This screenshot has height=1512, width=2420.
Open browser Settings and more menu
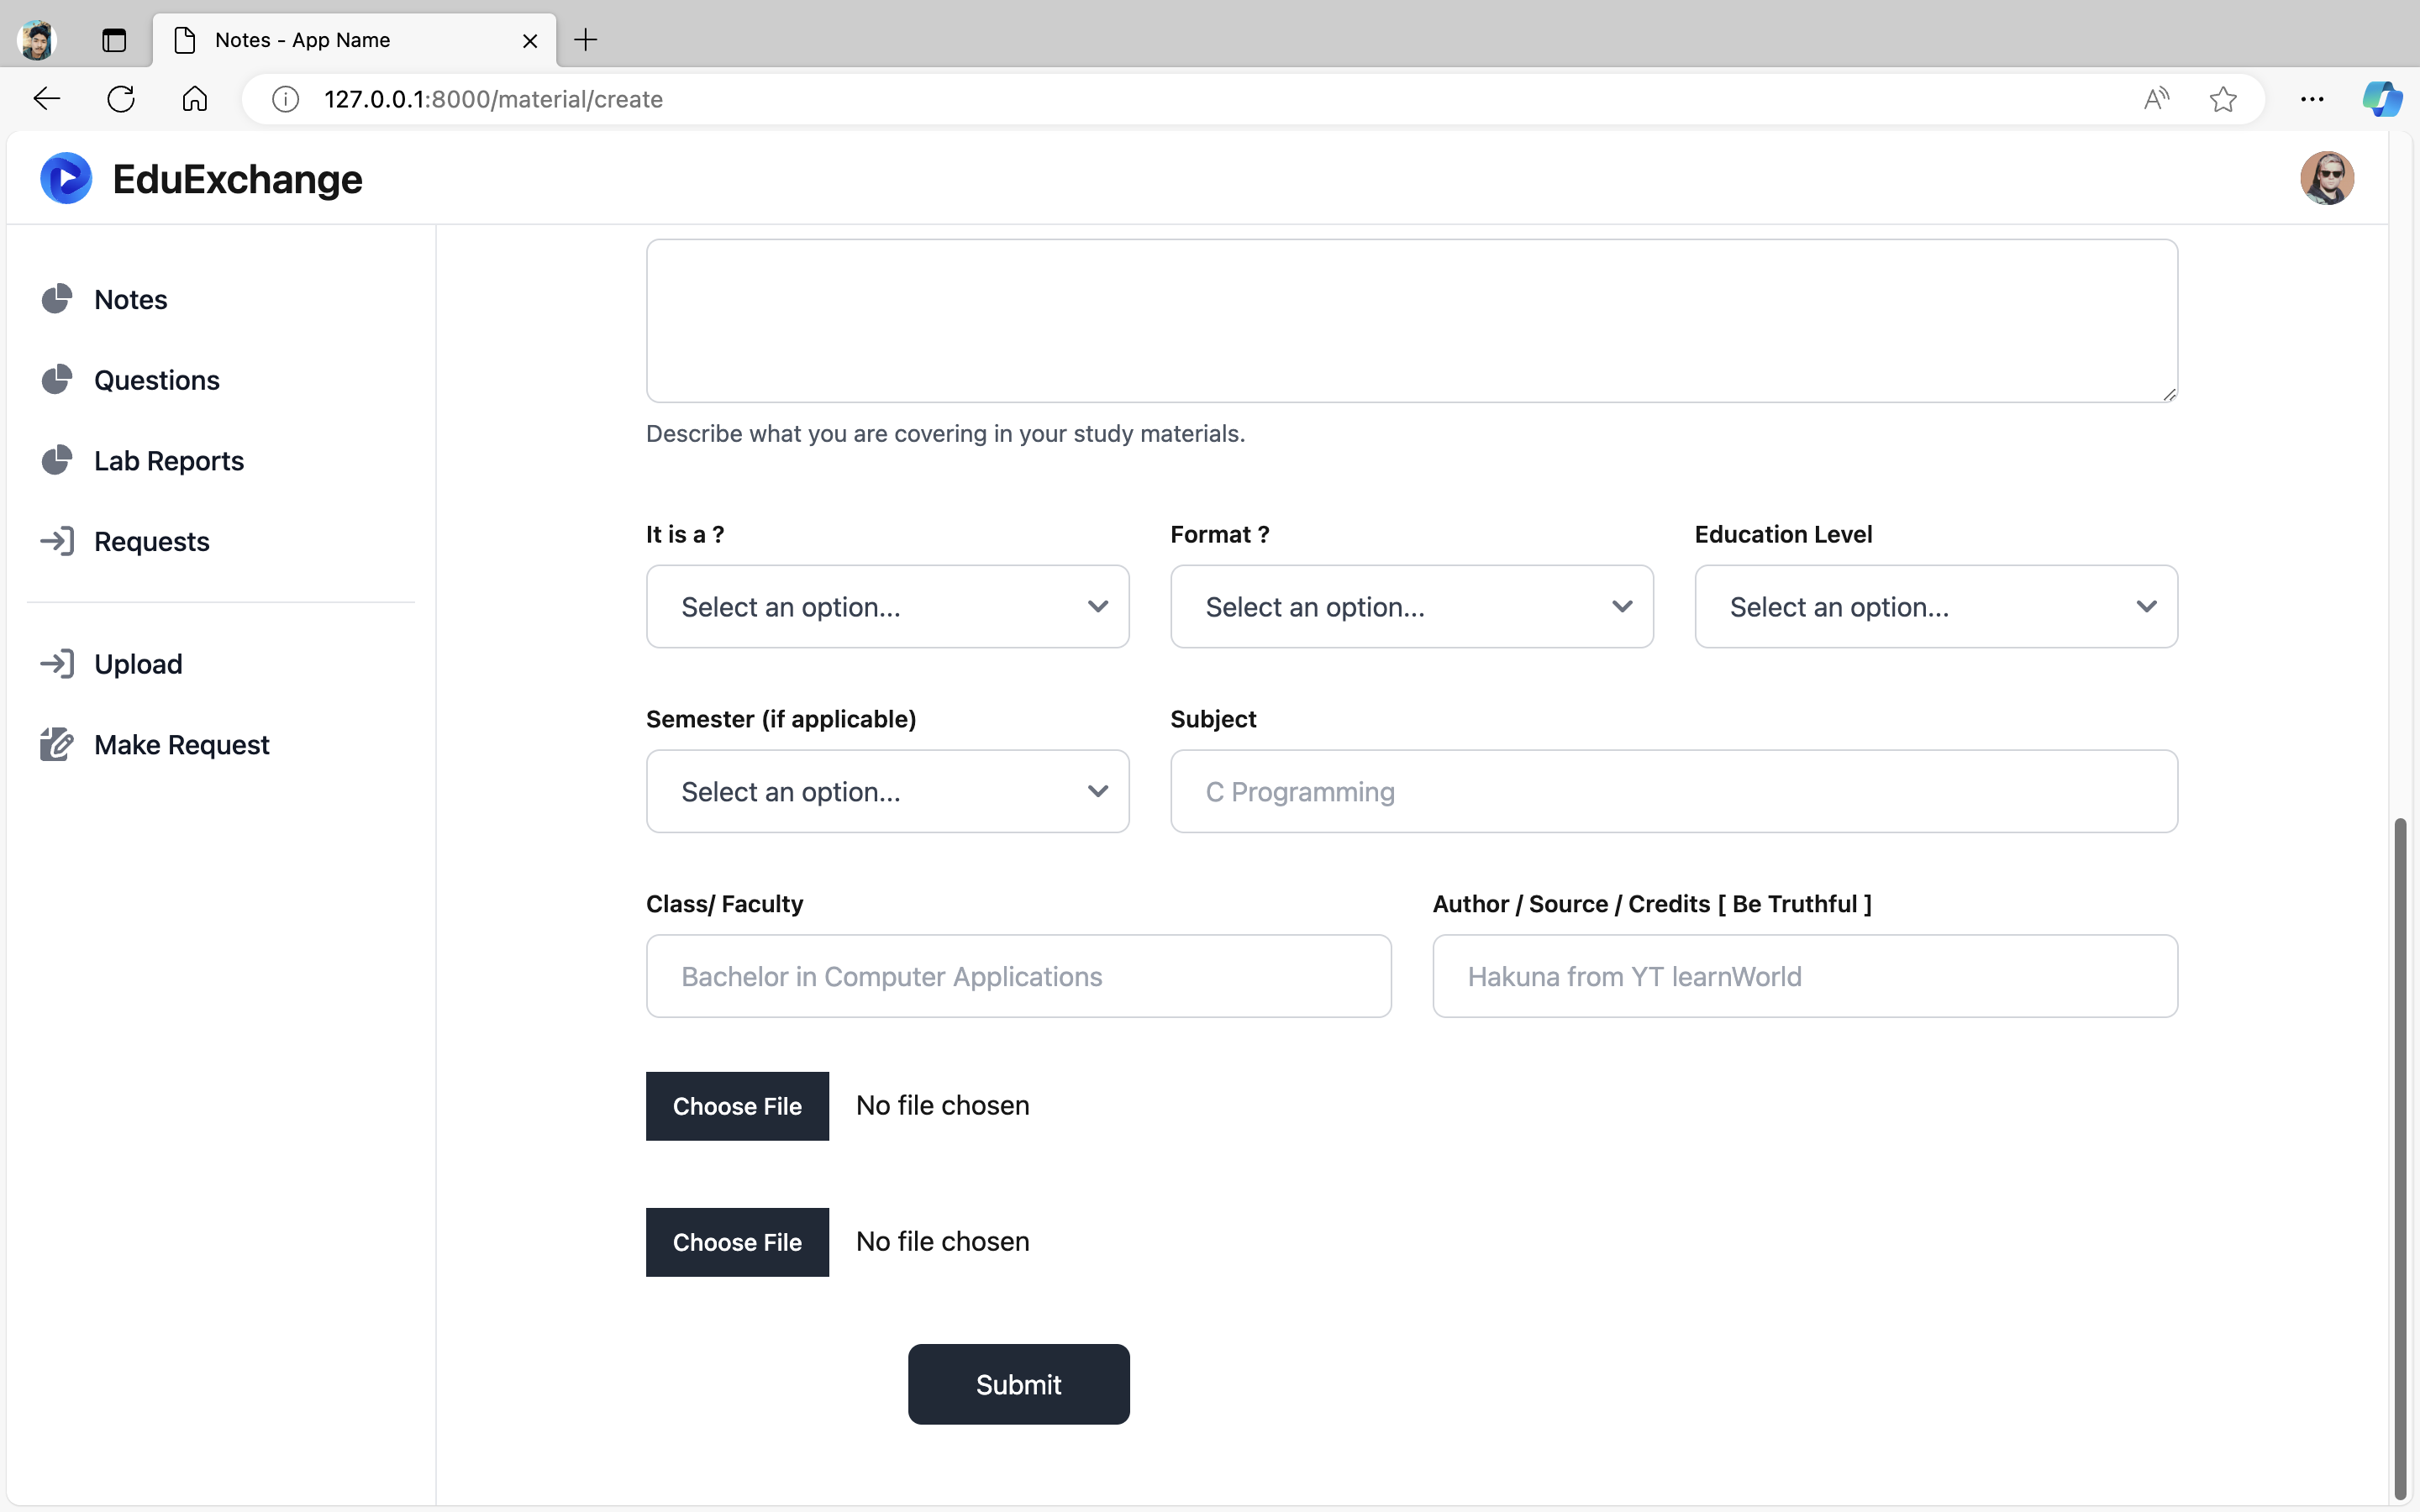pos(2311,99)
